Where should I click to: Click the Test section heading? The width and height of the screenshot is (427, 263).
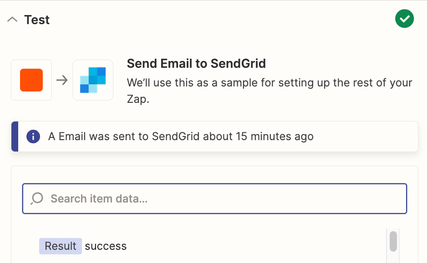[x=37, y=20]
